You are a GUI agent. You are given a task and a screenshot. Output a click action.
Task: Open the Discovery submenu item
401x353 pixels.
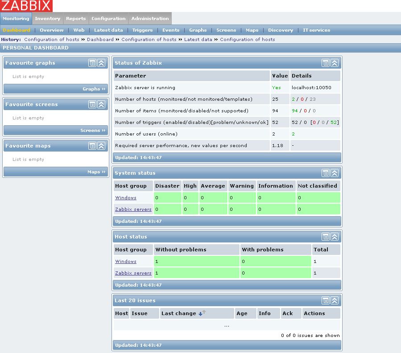click(x=281, y=30)
